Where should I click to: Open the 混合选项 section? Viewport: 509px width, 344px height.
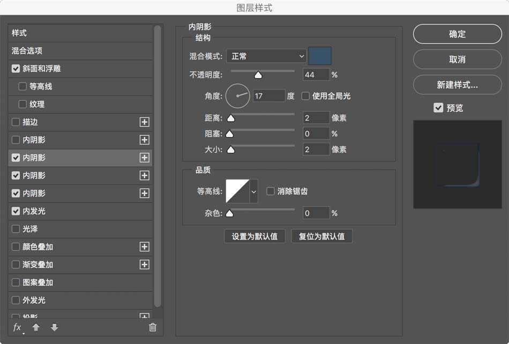tap(80, 50)
